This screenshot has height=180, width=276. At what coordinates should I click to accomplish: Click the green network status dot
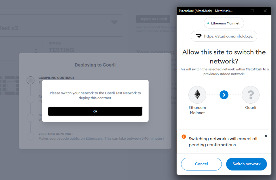(x=208, y=23)
